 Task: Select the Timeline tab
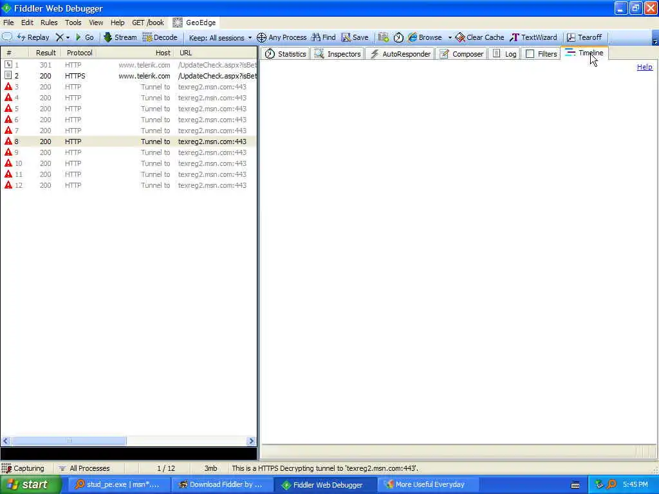pyautogui.click(x=584, y=53)
